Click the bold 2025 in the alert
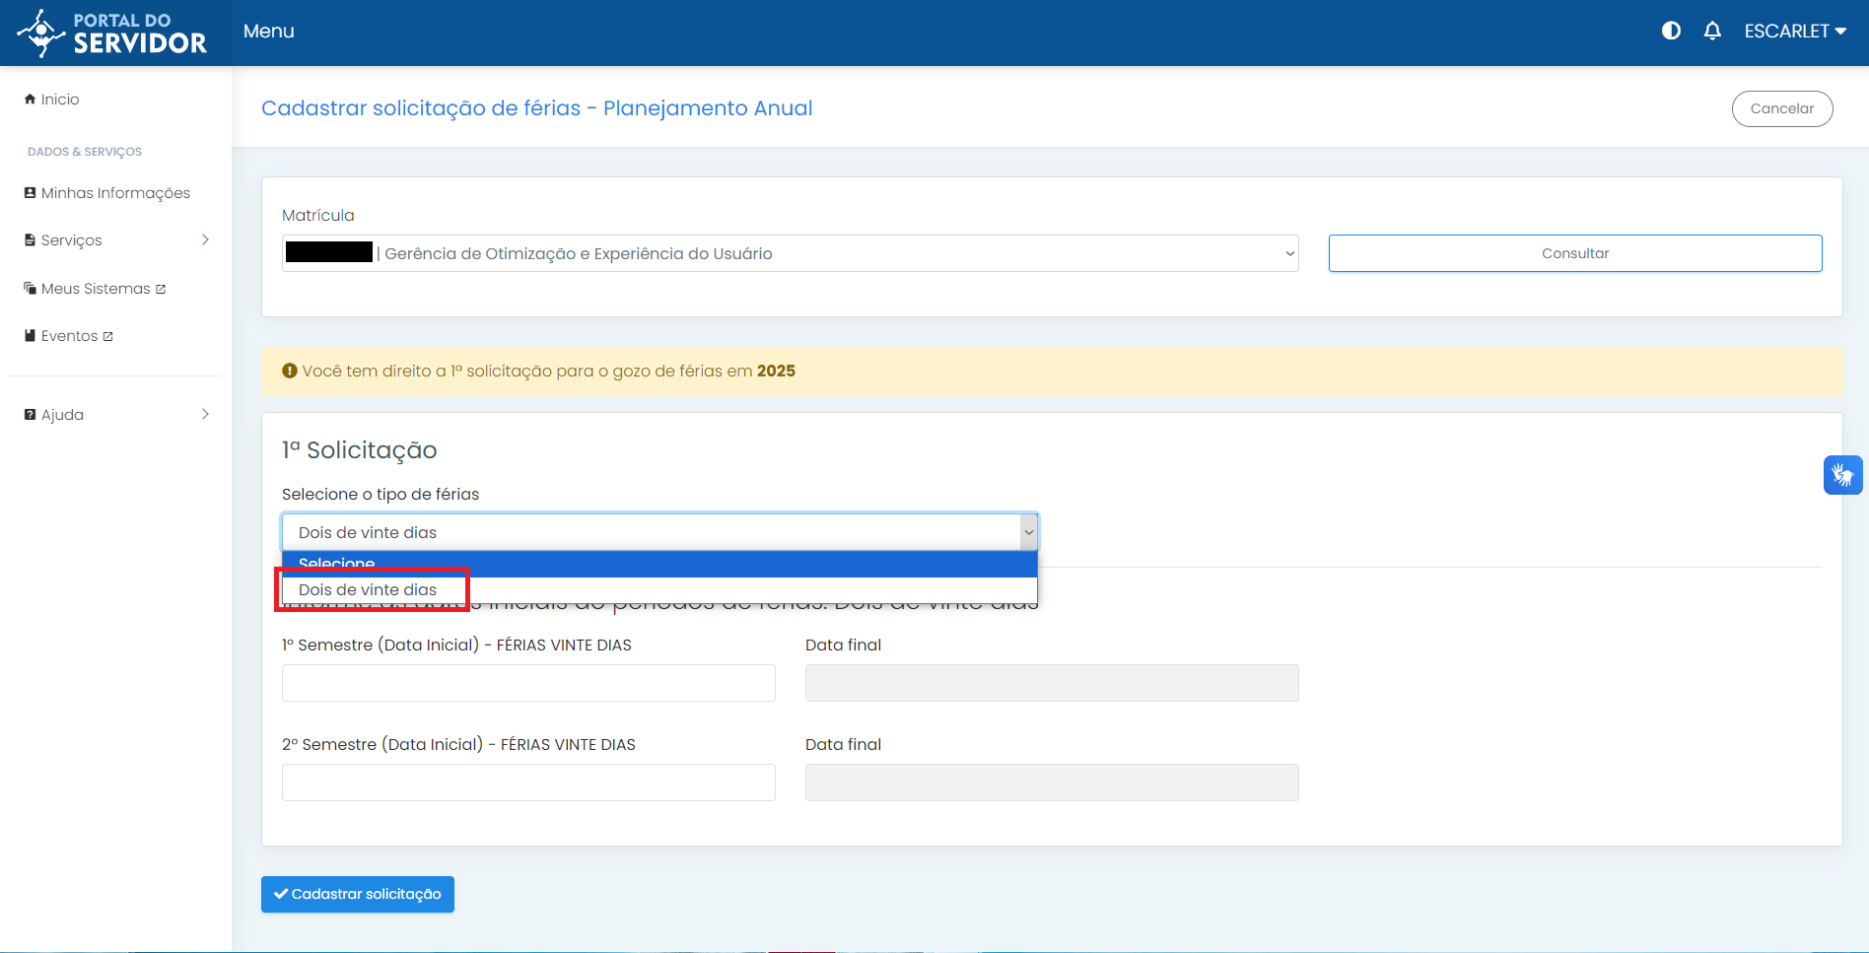Viewport: 1869px width, 953px height. pos(776,372)
